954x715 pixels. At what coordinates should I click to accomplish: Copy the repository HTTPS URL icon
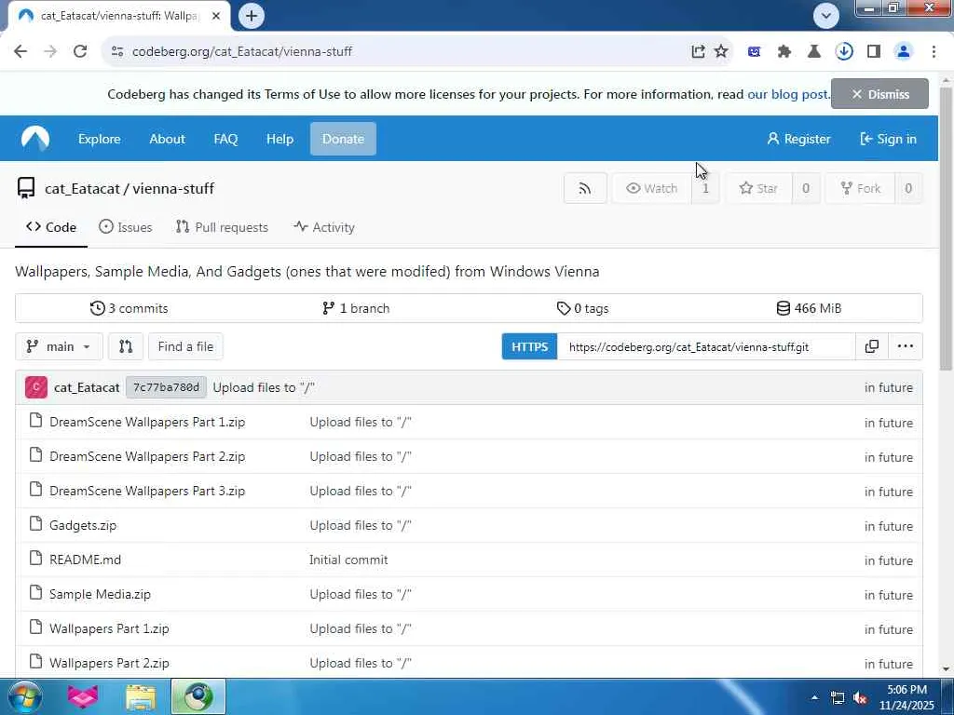pyautogui.click(x=872, y=346)
